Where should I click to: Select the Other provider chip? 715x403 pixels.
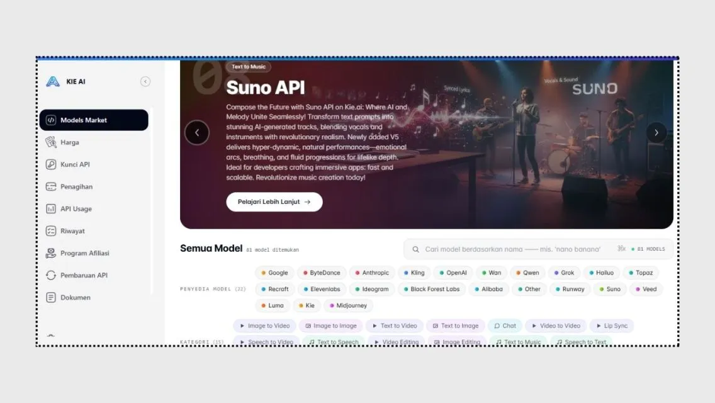(x=529, y=290)
